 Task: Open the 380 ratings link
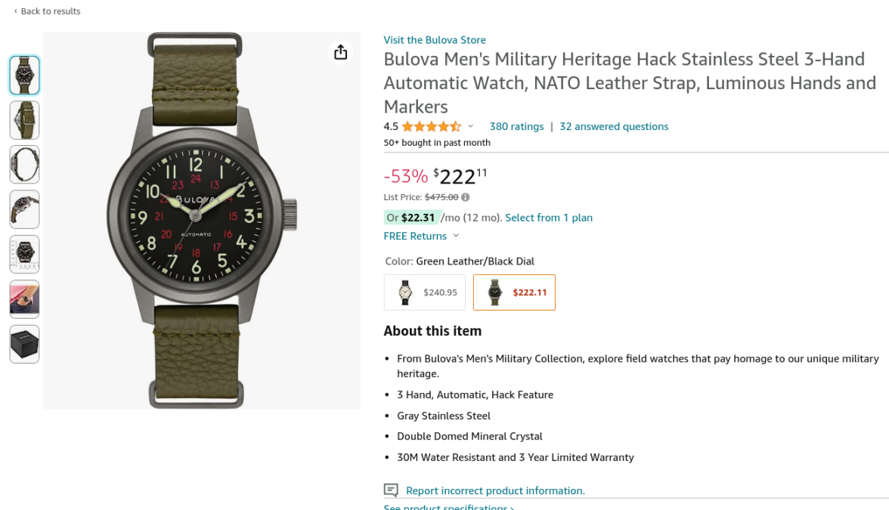pyautogui.click(x=516, y=126)
